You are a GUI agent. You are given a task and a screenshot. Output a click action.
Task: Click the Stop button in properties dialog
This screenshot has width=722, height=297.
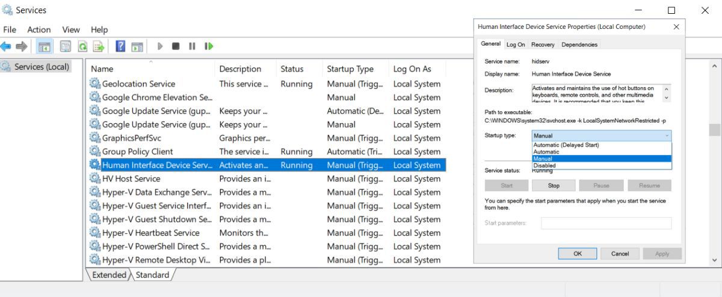[554, 186]
